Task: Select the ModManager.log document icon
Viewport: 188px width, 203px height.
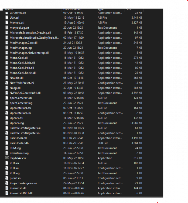Action: [7, 48]
